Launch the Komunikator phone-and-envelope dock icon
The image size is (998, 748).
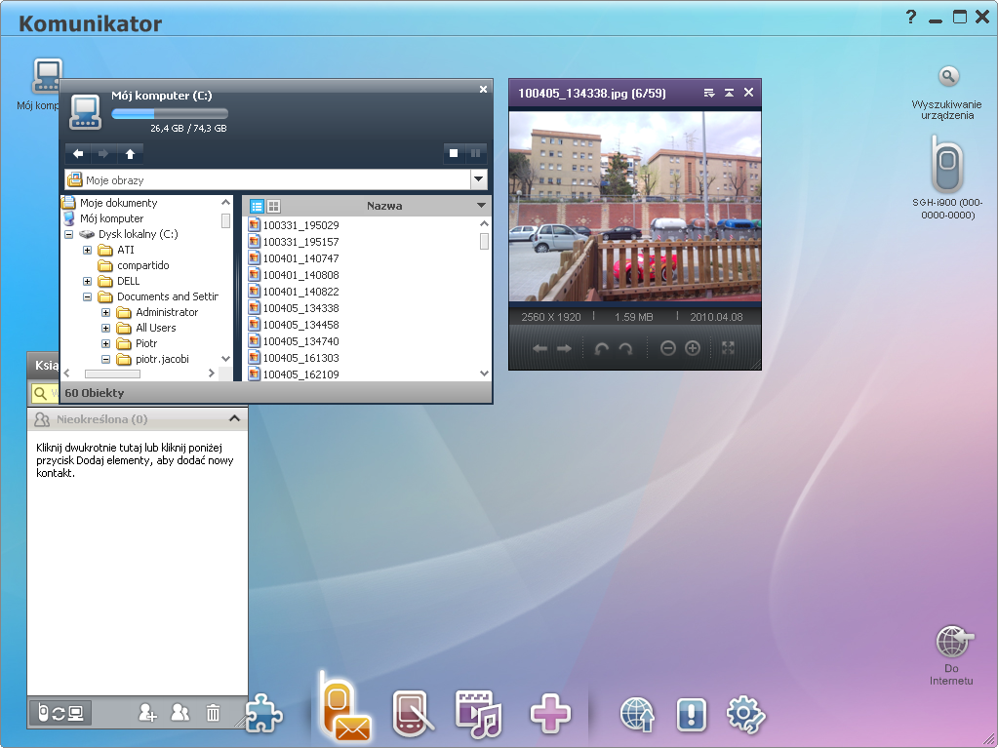point(343,707)
